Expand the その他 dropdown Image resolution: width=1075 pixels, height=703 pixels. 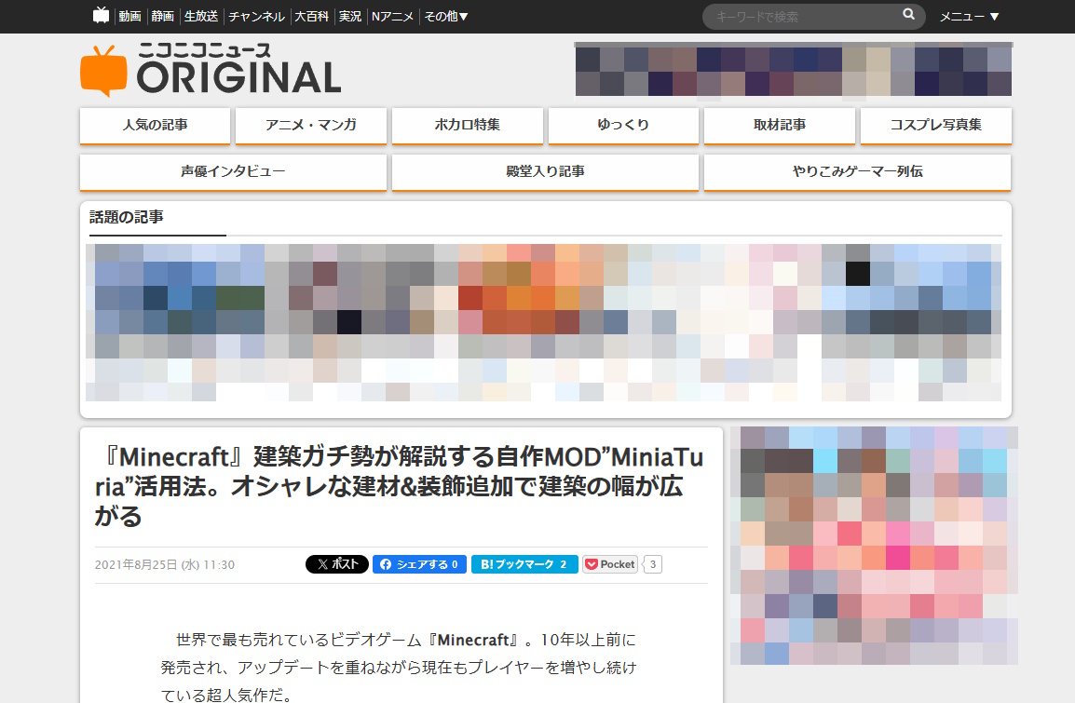[445, 17]
